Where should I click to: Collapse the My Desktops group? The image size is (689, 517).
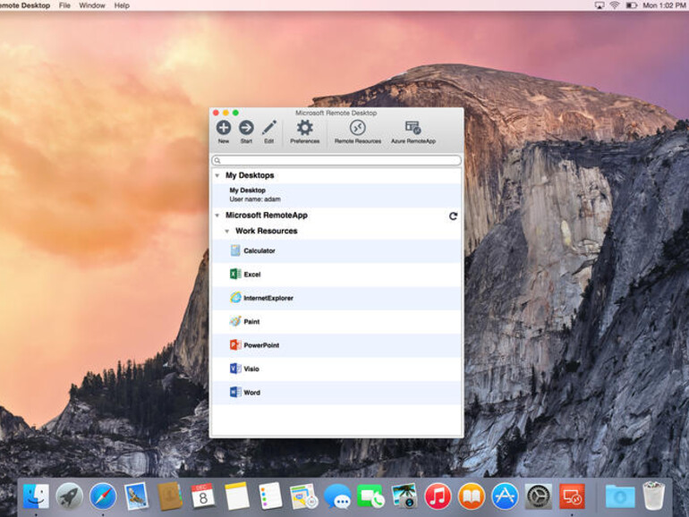[x=217, y=175]
